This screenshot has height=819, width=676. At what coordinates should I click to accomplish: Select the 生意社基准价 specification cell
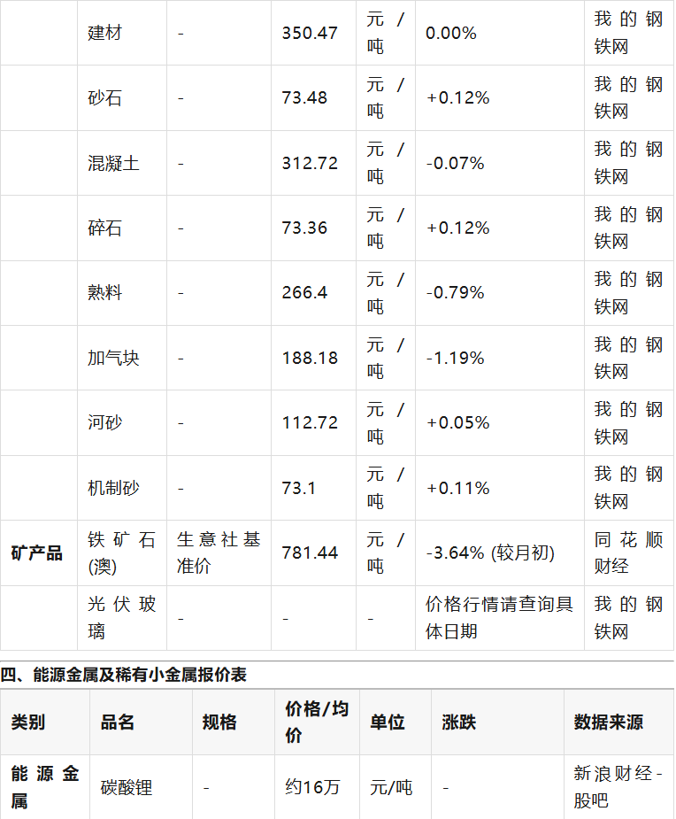point(219,552)
